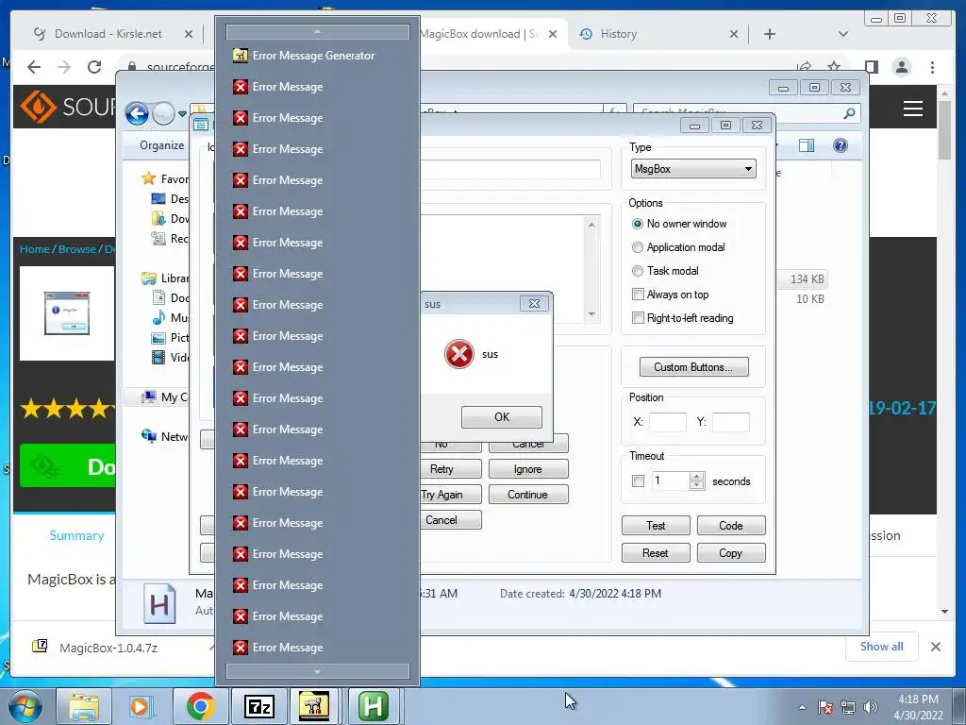Bookmark this page with star icon

(x=834, y=67)
